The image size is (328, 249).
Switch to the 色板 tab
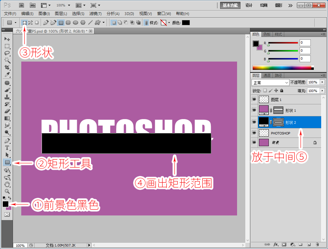[x=267, y=34]
